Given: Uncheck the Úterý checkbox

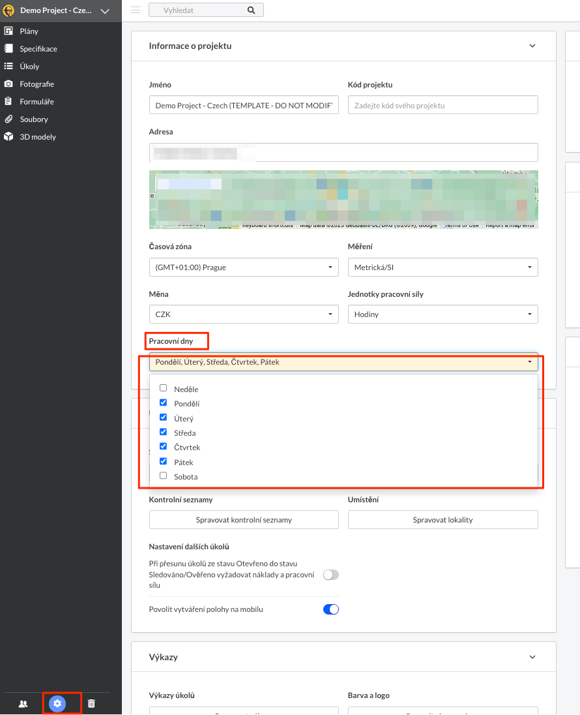Looking at the screenshot, I should (163, 418).
